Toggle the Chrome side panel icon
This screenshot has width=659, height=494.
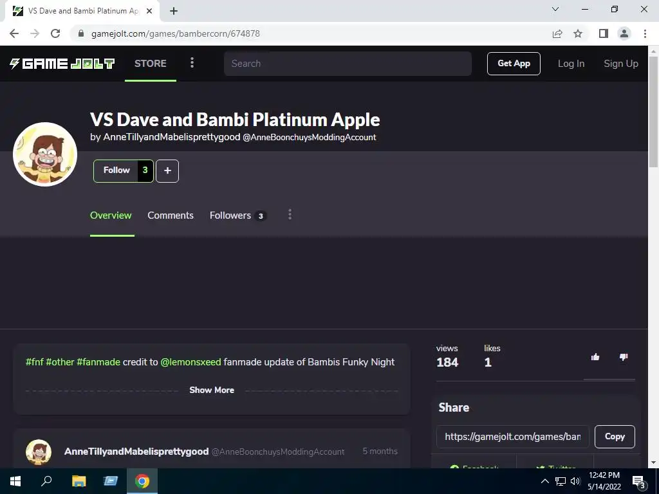click(604, 33)
